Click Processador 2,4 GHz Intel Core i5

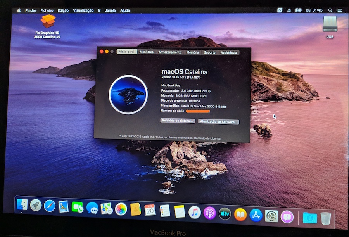186,91
